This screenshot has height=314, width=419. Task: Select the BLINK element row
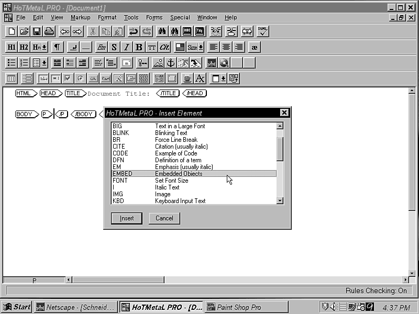(x=194, y=133)
